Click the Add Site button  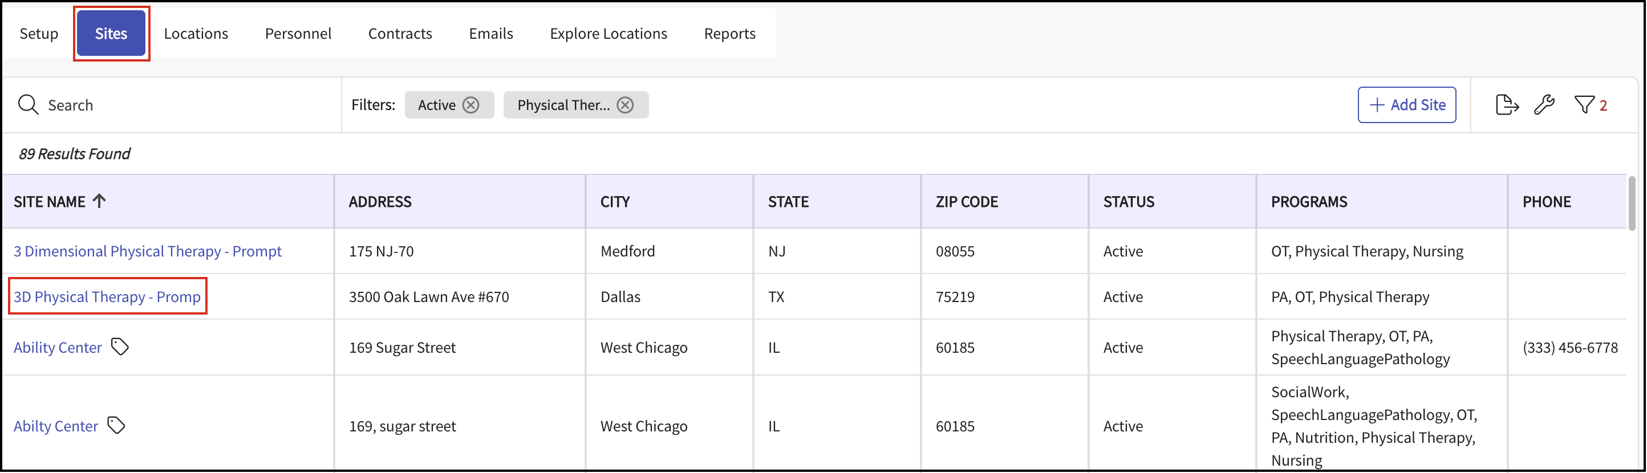[x=1407, y=105]
